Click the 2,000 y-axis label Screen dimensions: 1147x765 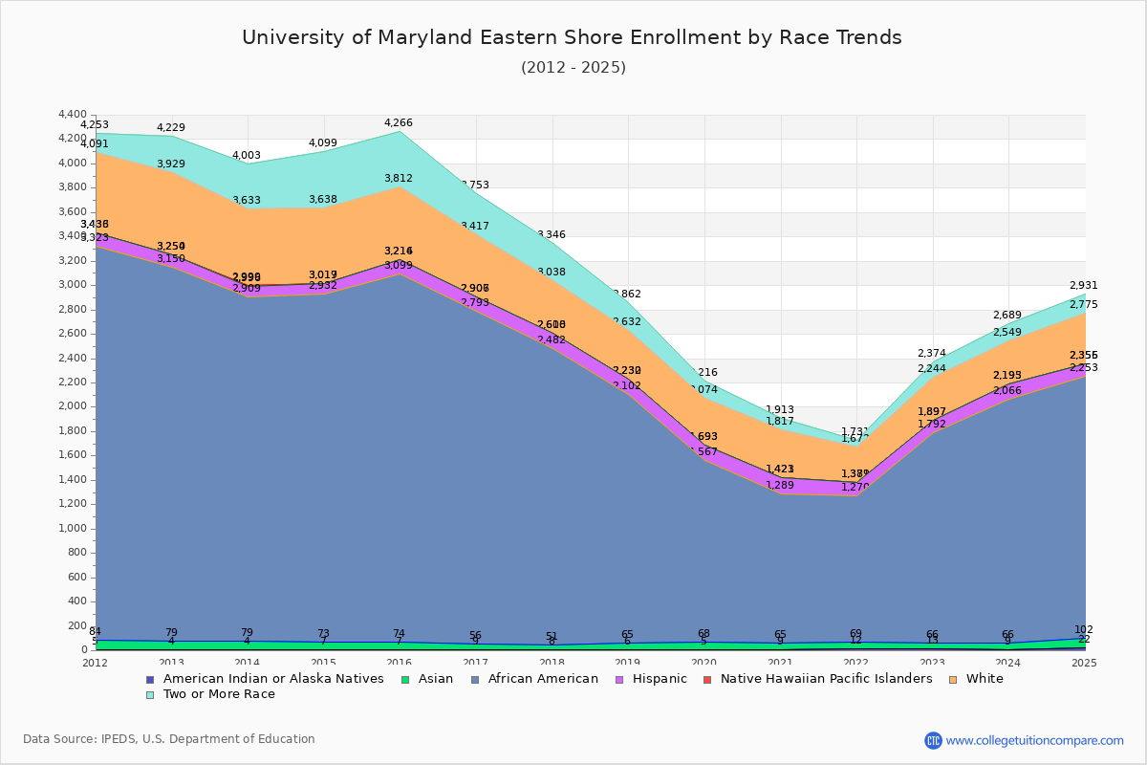click(x=73, y=406)
